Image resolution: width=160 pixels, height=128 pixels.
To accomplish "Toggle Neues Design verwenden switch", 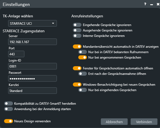I will [8, 121].
